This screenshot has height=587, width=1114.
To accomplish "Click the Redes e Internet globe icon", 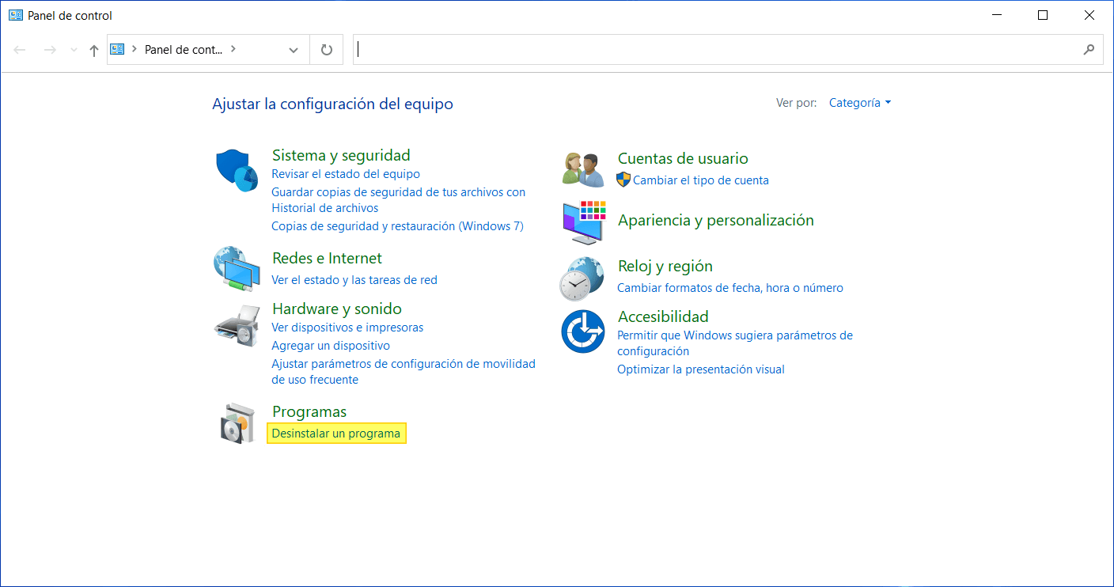I will [237, 269].
